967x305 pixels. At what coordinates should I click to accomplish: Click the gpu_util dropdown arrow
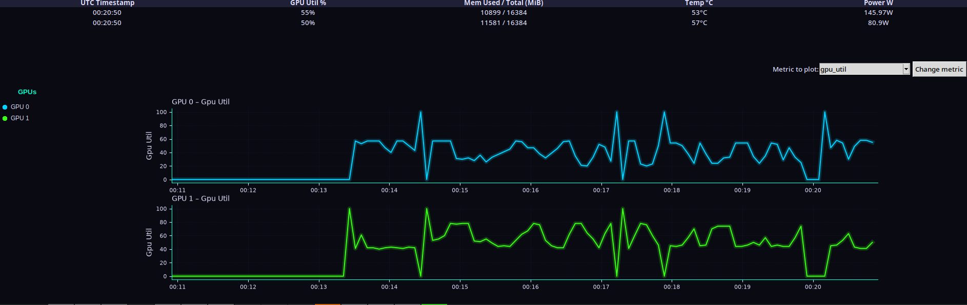pos(906,69)
